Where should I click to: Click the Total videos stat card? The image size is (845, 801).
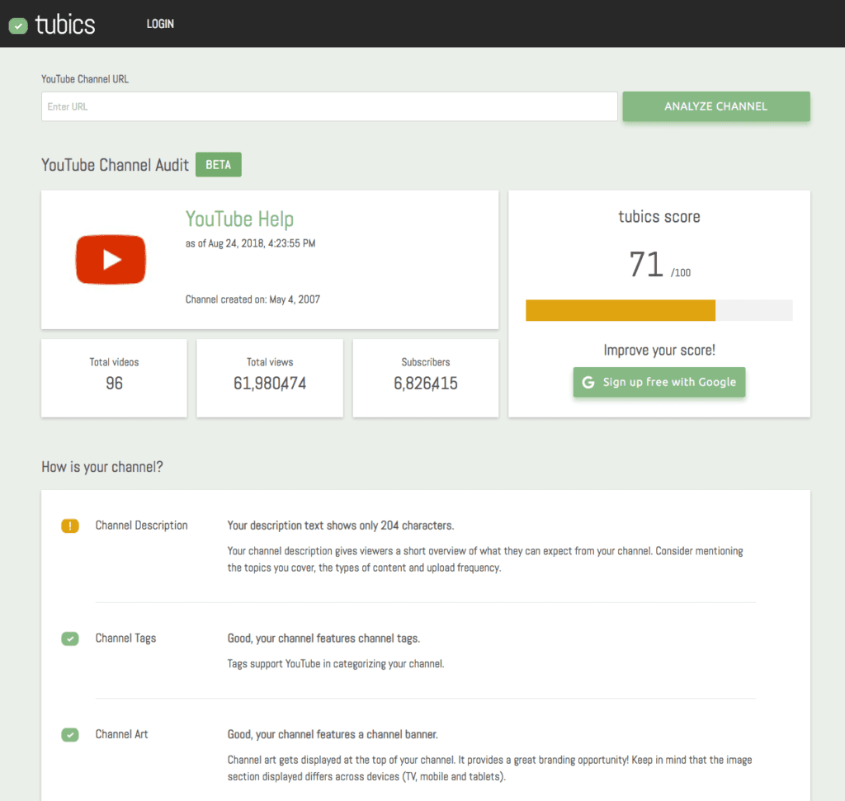pos(114,378)
